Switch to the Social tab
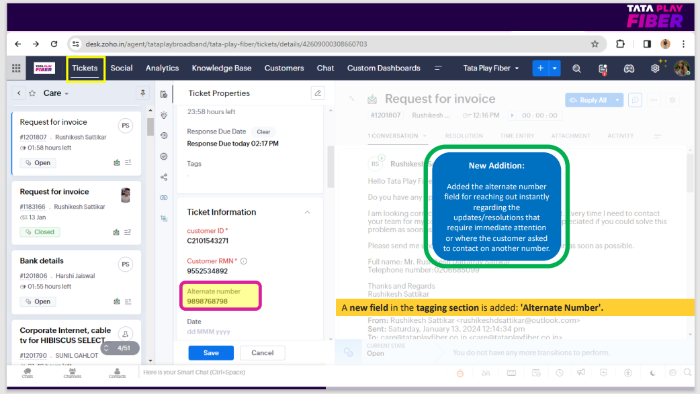This screenshot has width=700, height=394. [122, 68]
